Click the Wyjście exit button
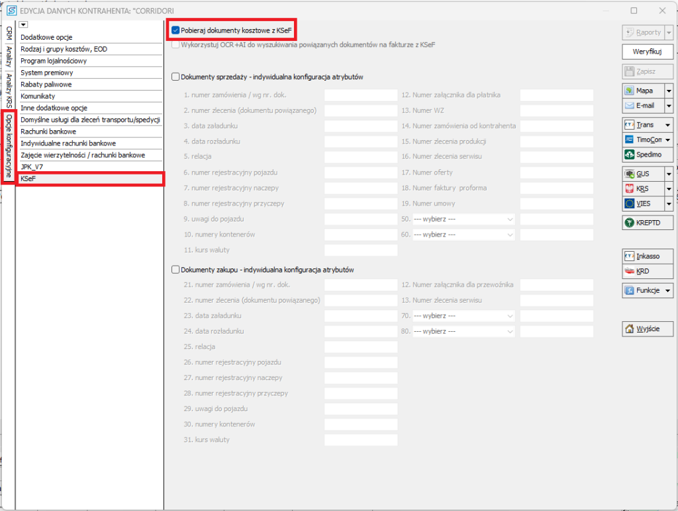Viewport: 678px width, 511px height. pos(648,329)
